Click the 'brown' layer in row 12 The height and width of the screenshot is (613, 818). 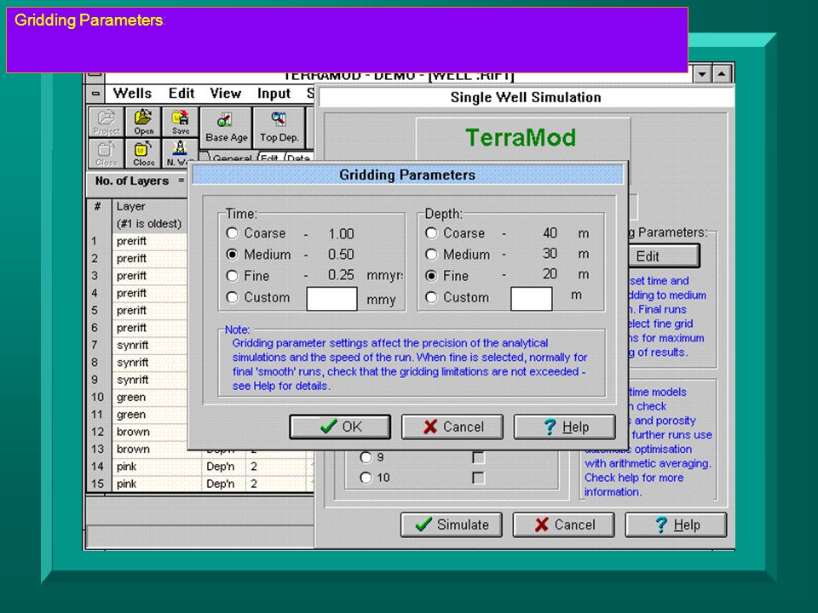[150, 432]
